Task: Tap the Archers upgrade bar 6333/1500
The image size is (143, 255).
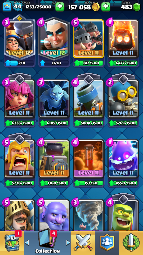Action: coord(19,123)
